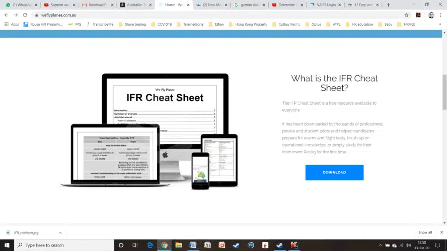Switch to the WhatsApp tab

tap(20, 5)
